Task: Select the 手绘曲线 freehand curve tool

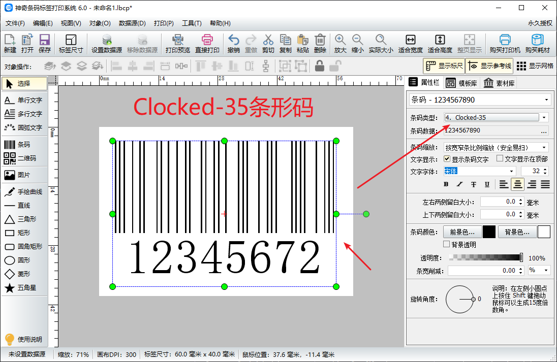Action: [x=24, y=192]
